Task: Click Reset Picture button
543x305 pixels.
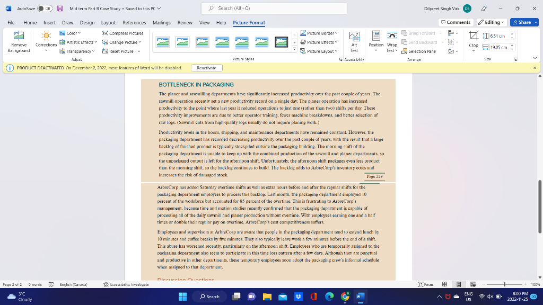Action: click(118, 51)
